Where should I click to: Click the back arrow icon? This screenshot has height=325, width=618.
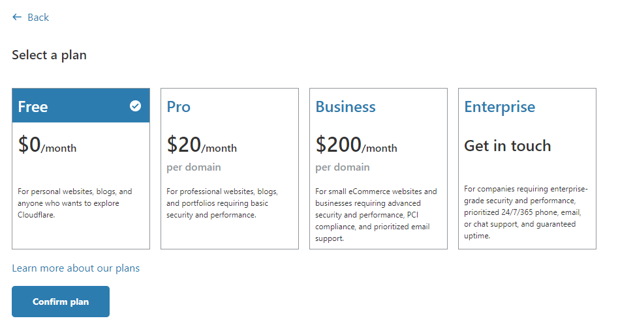point(16,17)
